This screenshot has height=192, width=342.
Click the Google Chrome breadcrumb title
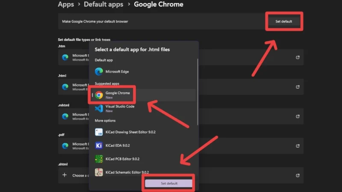pyautogui.click(x=159, y=4)
